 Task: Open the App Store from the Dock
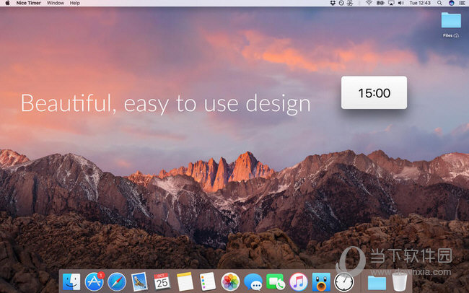[x=94, y=282]
